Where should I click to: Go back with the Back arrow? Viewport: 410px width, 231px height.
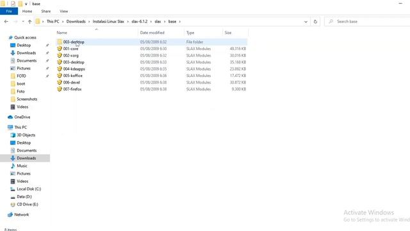[x=6, y=21]
